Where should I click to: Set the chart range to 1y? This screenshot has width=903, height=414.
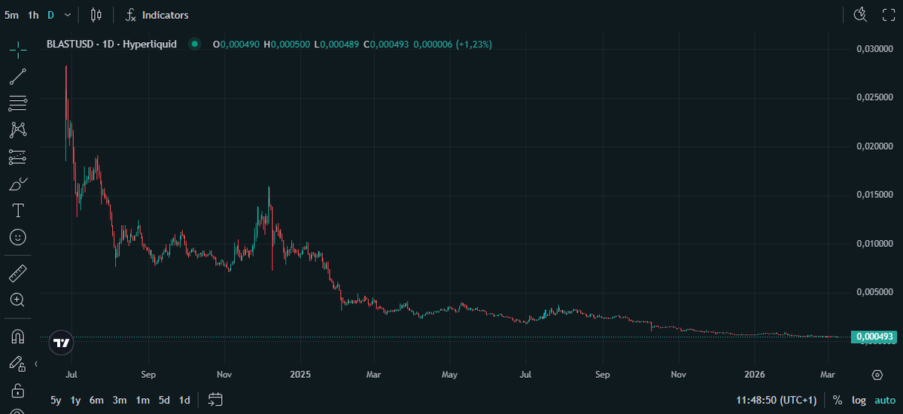coord(75,400)
